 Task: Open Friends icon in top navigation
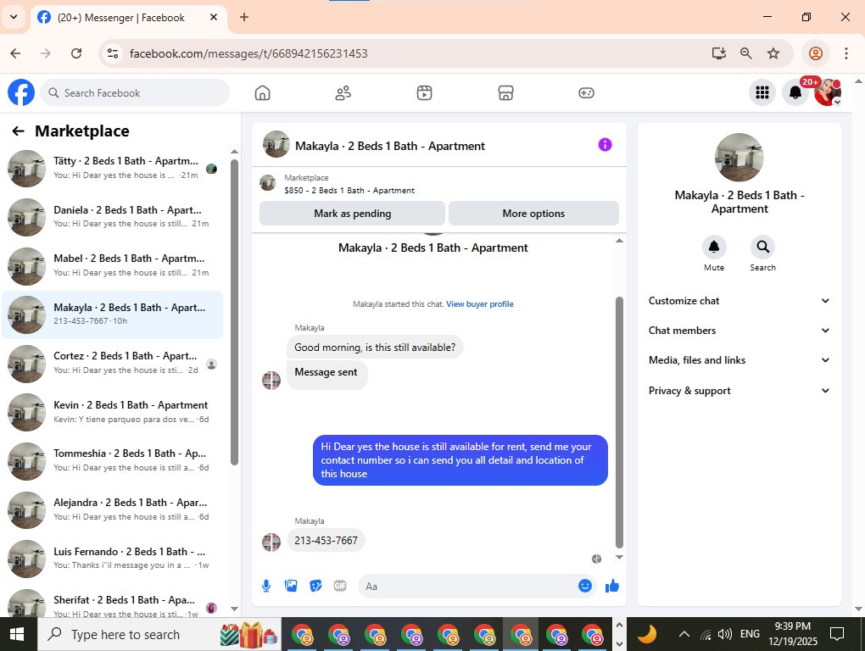(343, 92)
